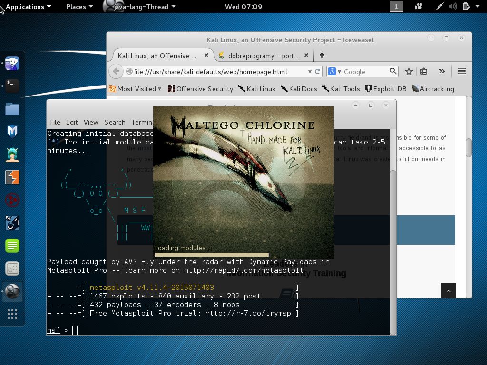Open Iceweasel browser from the dock
Viewport: 487px width, 365px height.
12,63
